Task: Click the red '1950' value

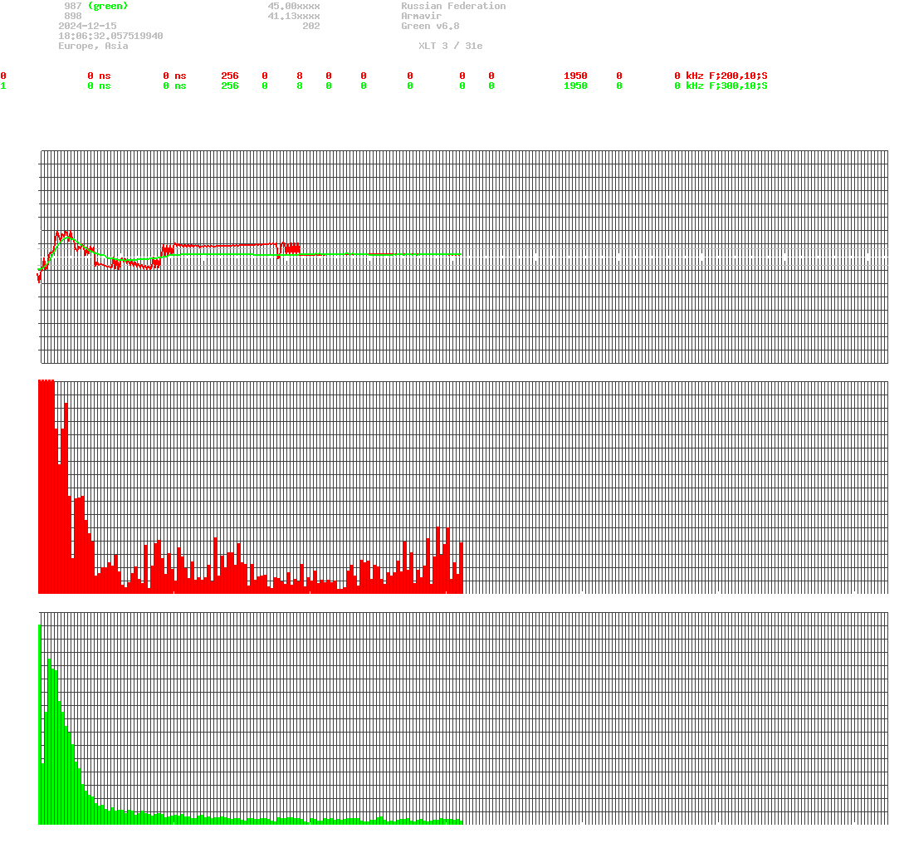Action: coord(575,76)
